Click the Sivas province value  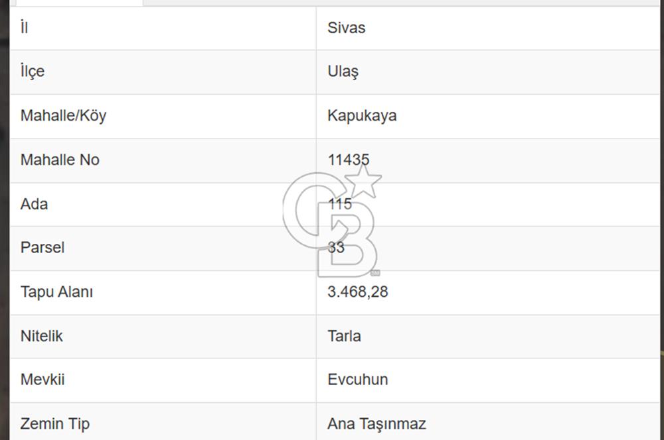pyautogui.click(x=347, y=28)
